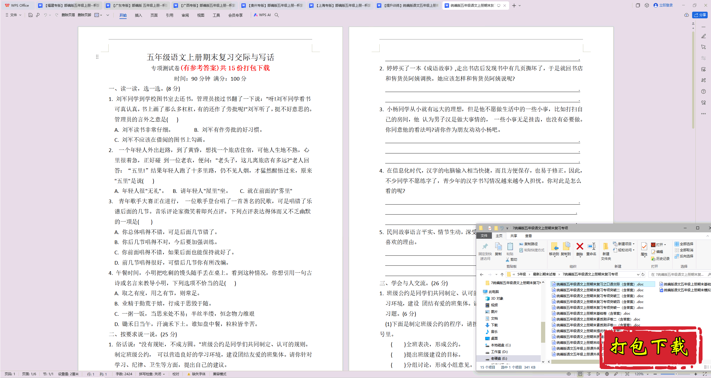The image size is (711, 378).
Task: Open the 引用 ribbon tab
Action: coord(169,15)
